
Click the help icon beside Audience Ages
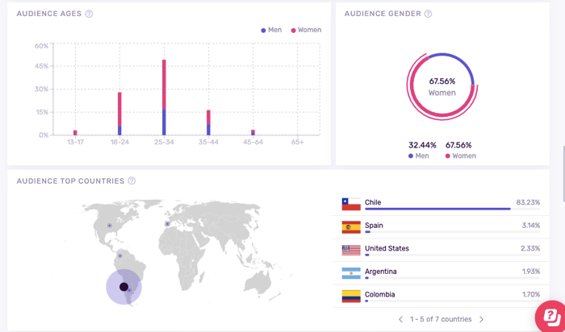click(89, 14)
